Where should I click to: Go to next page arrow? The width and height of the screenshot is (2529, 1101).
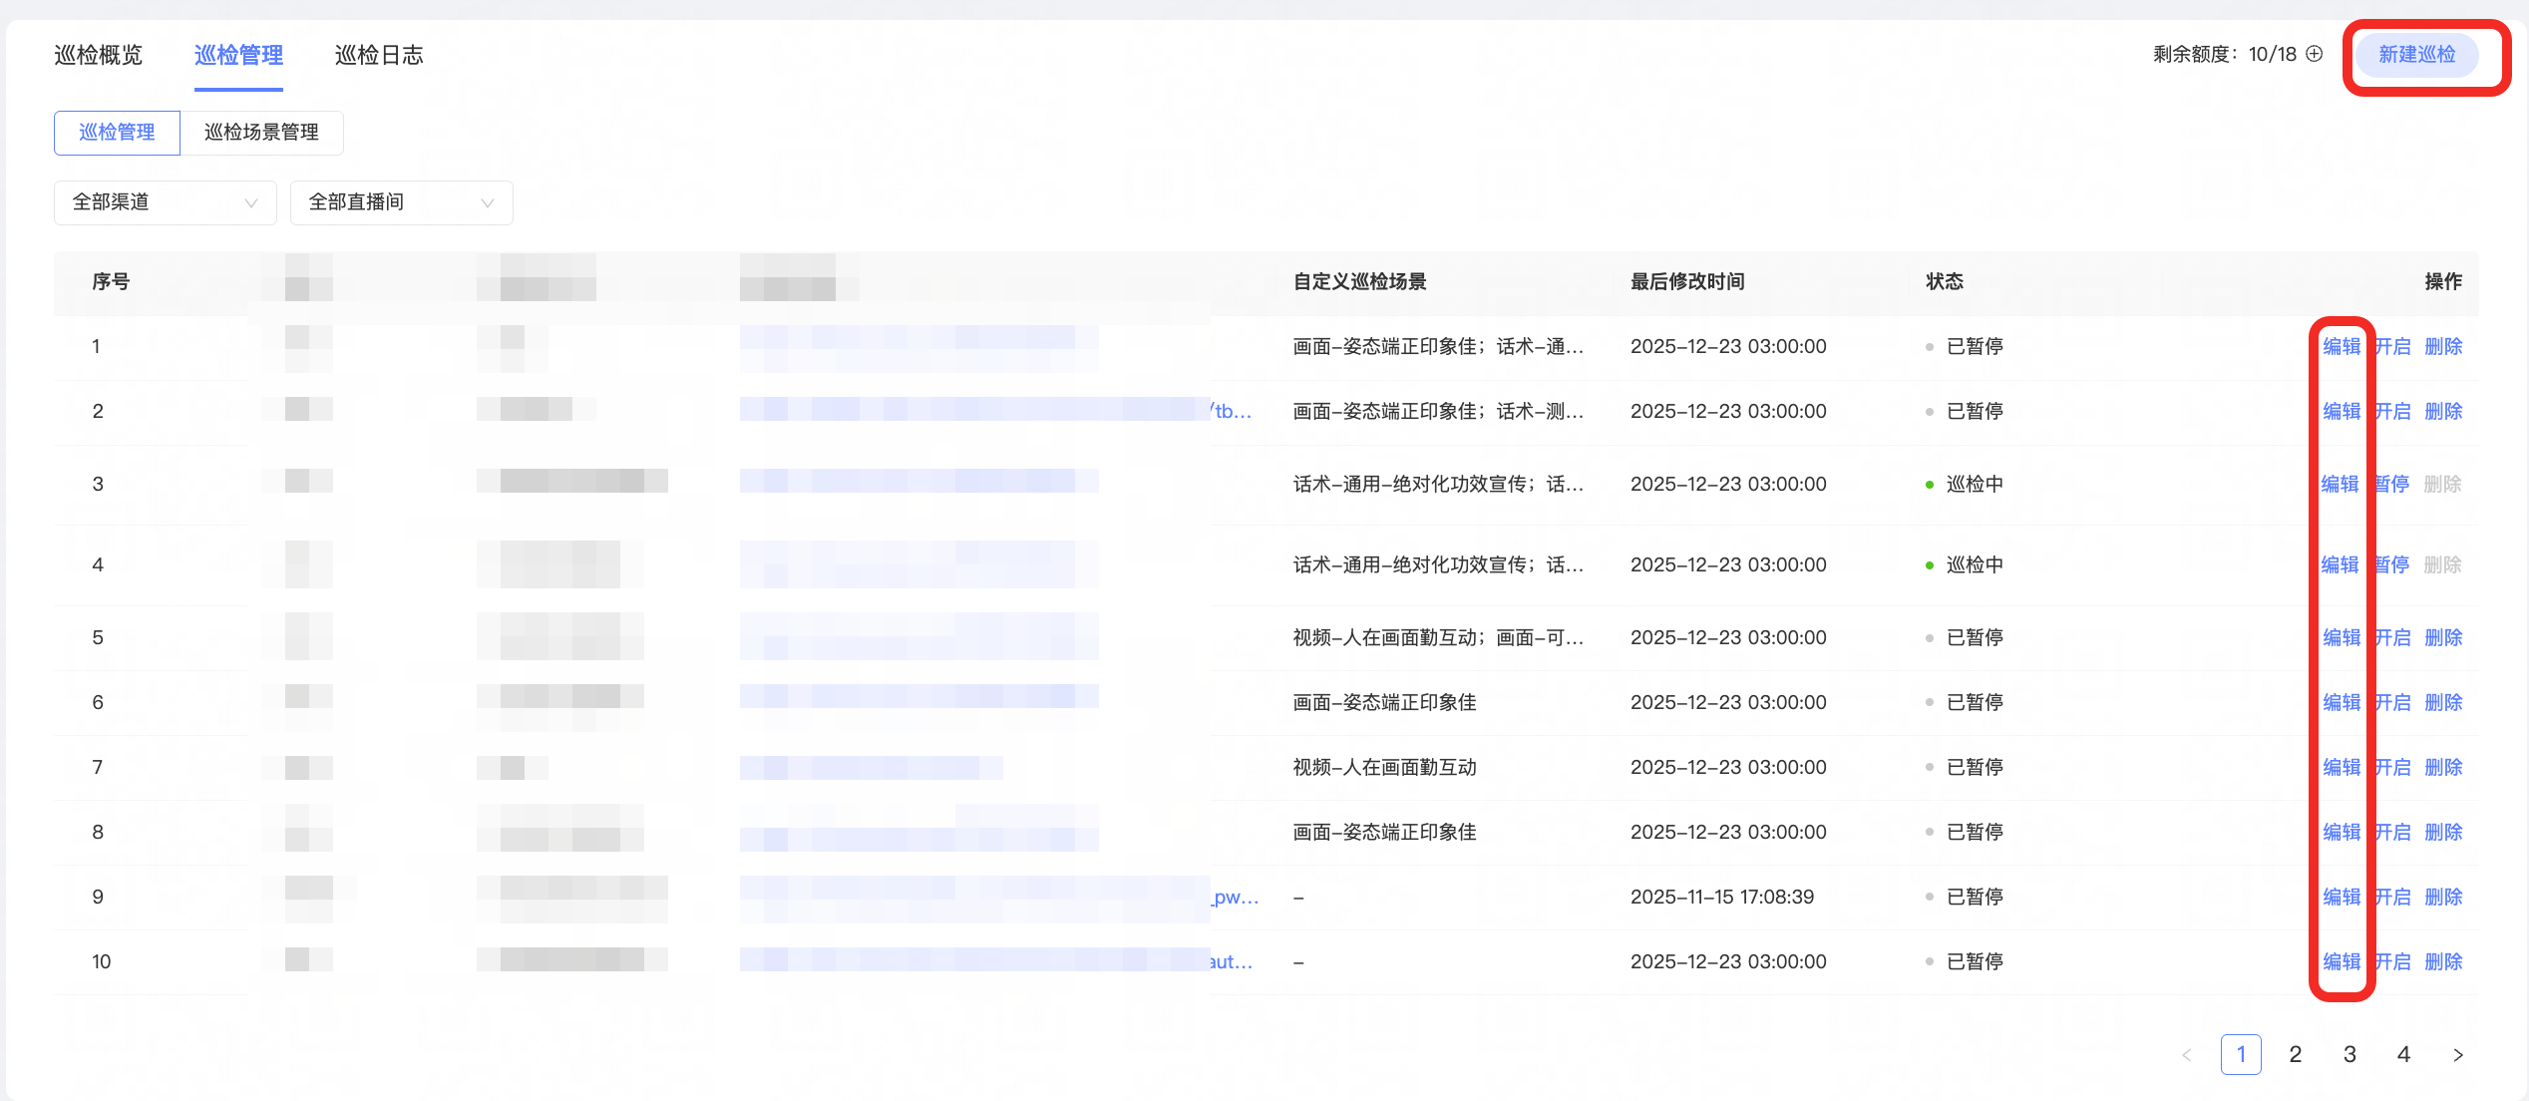(2458, 1055)
